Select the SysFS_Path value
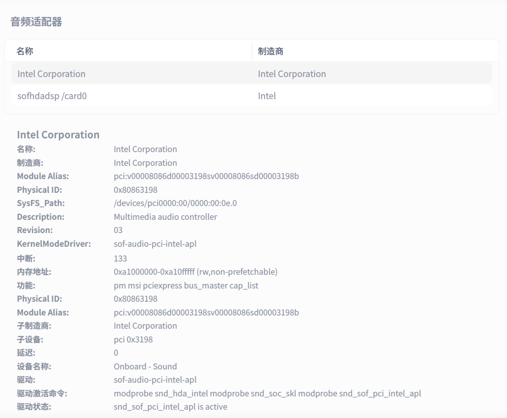This screenshot has height=418, width=507. [x=175, y=203]
